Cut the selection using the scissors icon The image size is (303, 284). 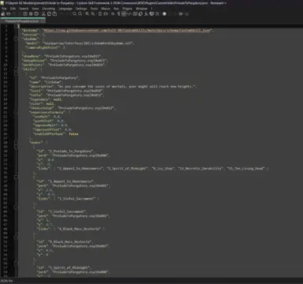pos(43,13)
